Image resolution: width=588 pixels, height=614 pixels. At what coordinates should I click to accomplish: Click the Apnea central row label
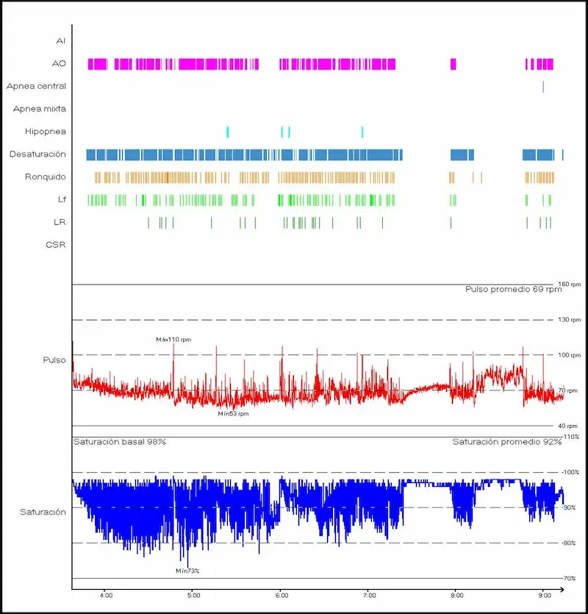pyautogui.click(x=37, y=86)
